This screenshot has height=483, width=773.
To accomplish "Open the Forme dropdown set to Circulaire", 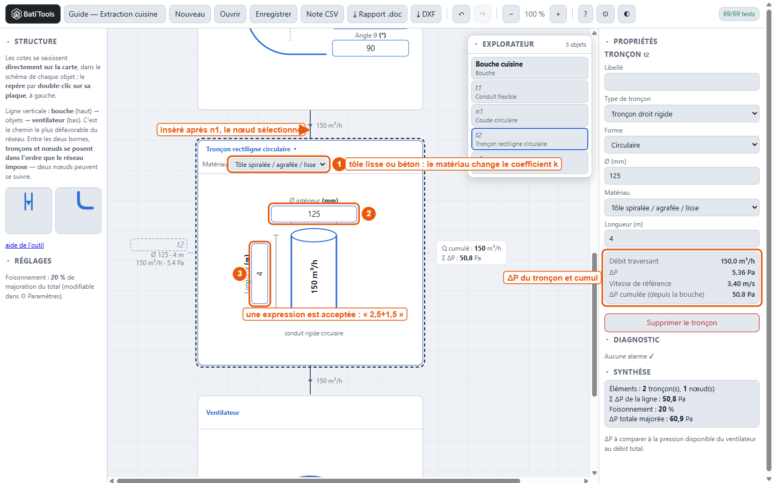I will (x=682, y=145).
